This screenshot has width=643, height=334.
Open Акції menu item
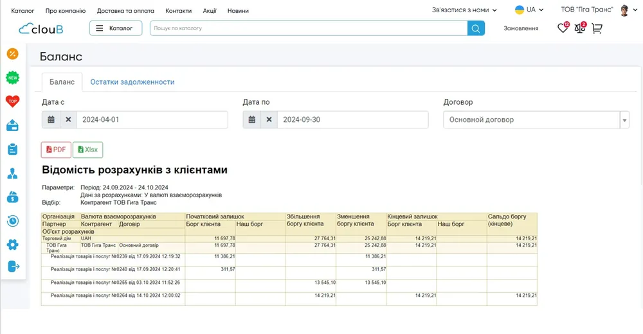(210, 11)
